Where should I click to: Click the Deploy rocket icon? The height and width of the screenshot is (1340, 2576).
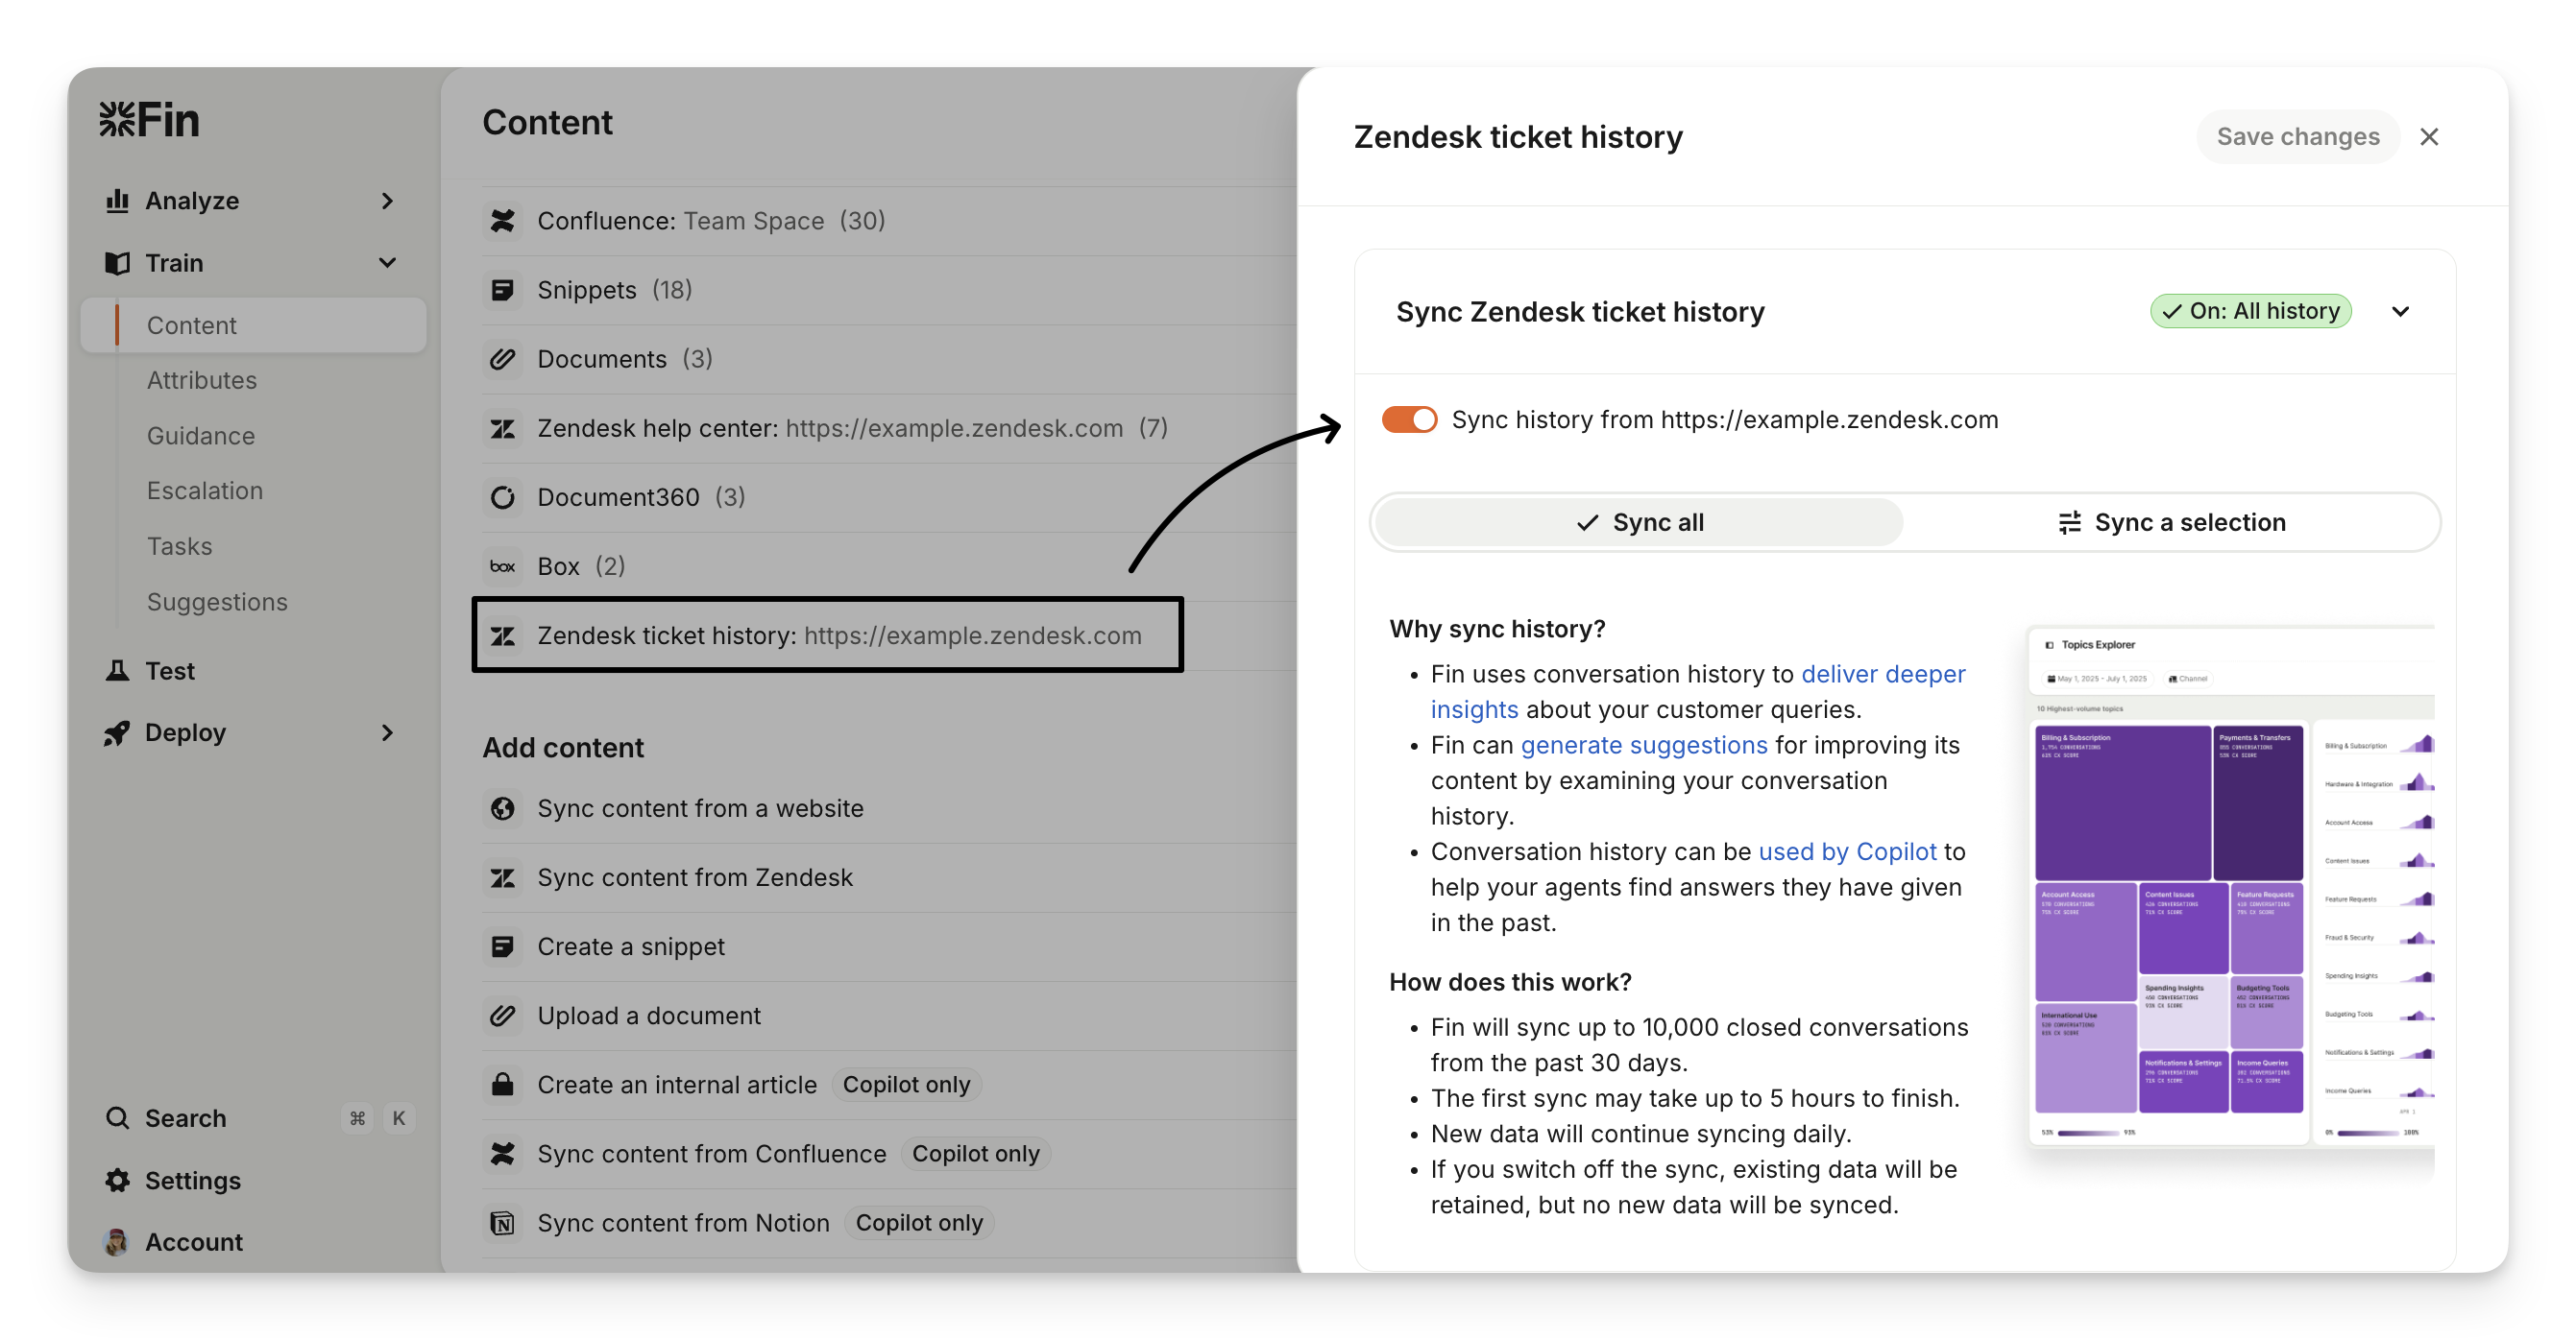click(x=117, y=733)
